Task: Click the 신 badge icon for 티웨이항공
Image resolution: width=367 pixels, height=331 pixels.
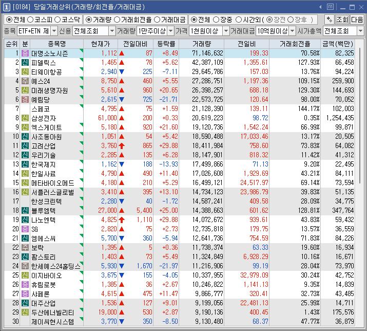Action: click(25, 72)
